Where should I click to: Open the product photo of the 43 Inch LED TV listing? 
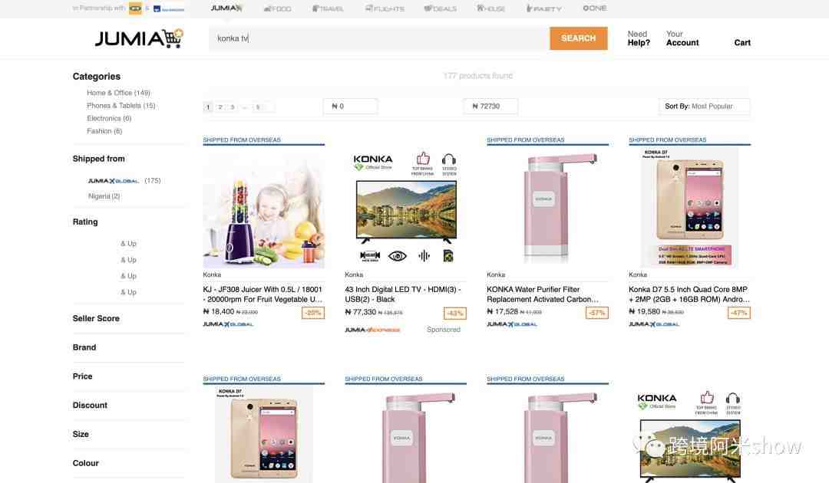point(405,208)
